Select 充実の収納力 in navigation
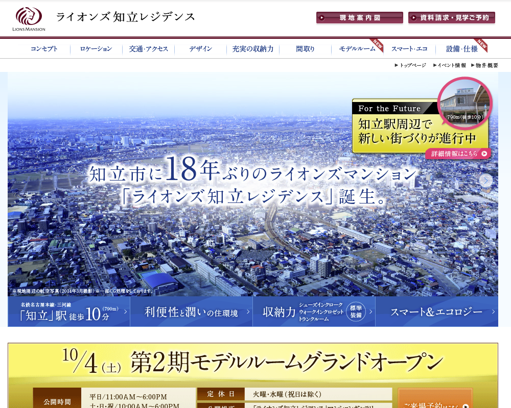 click(252, 49)
